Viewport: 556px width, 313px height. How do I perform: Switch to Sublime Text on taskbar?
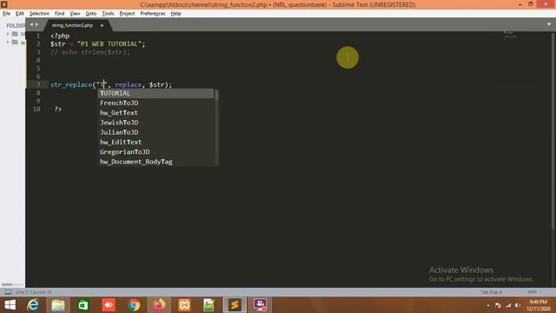tap(235, 305)
